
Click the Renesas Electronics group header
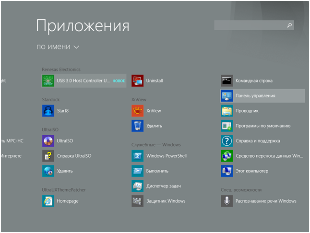61,70
